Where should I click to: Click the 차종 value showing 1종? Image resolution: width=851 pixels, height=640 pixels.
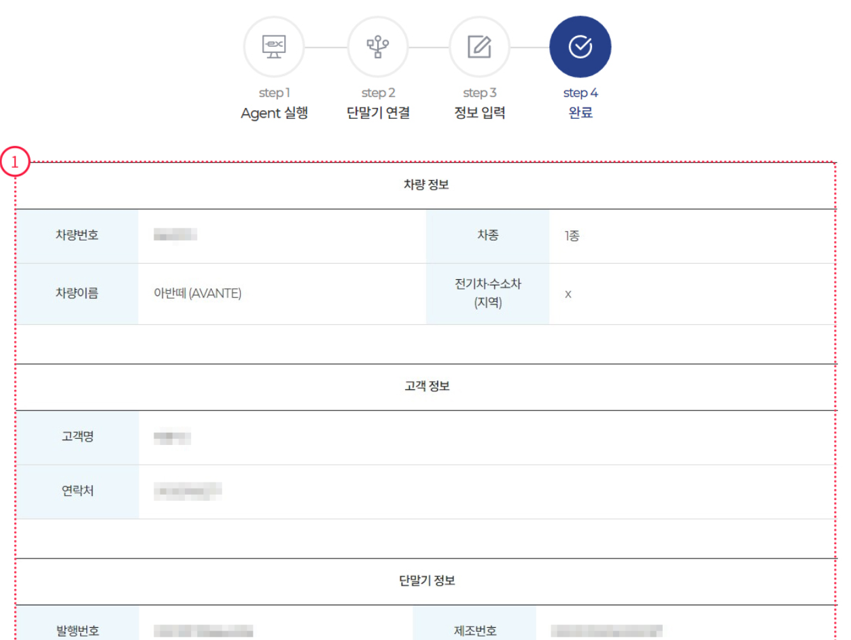point(570,235)
